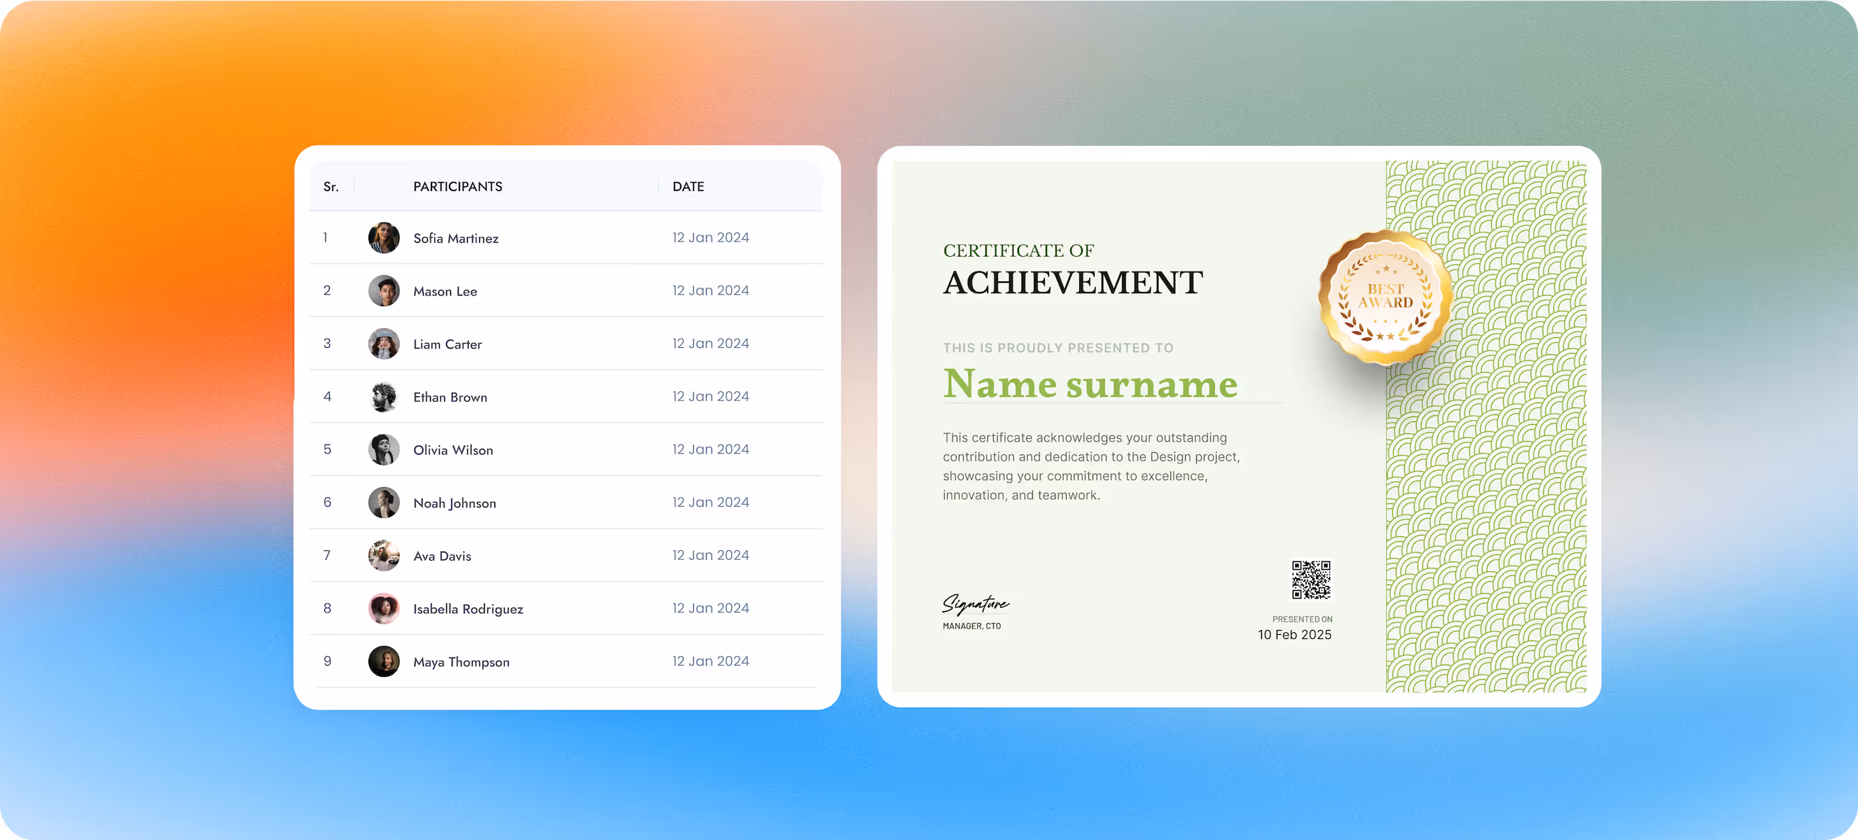
Task: Select the name Liam Carter
Action: point(448,344)
